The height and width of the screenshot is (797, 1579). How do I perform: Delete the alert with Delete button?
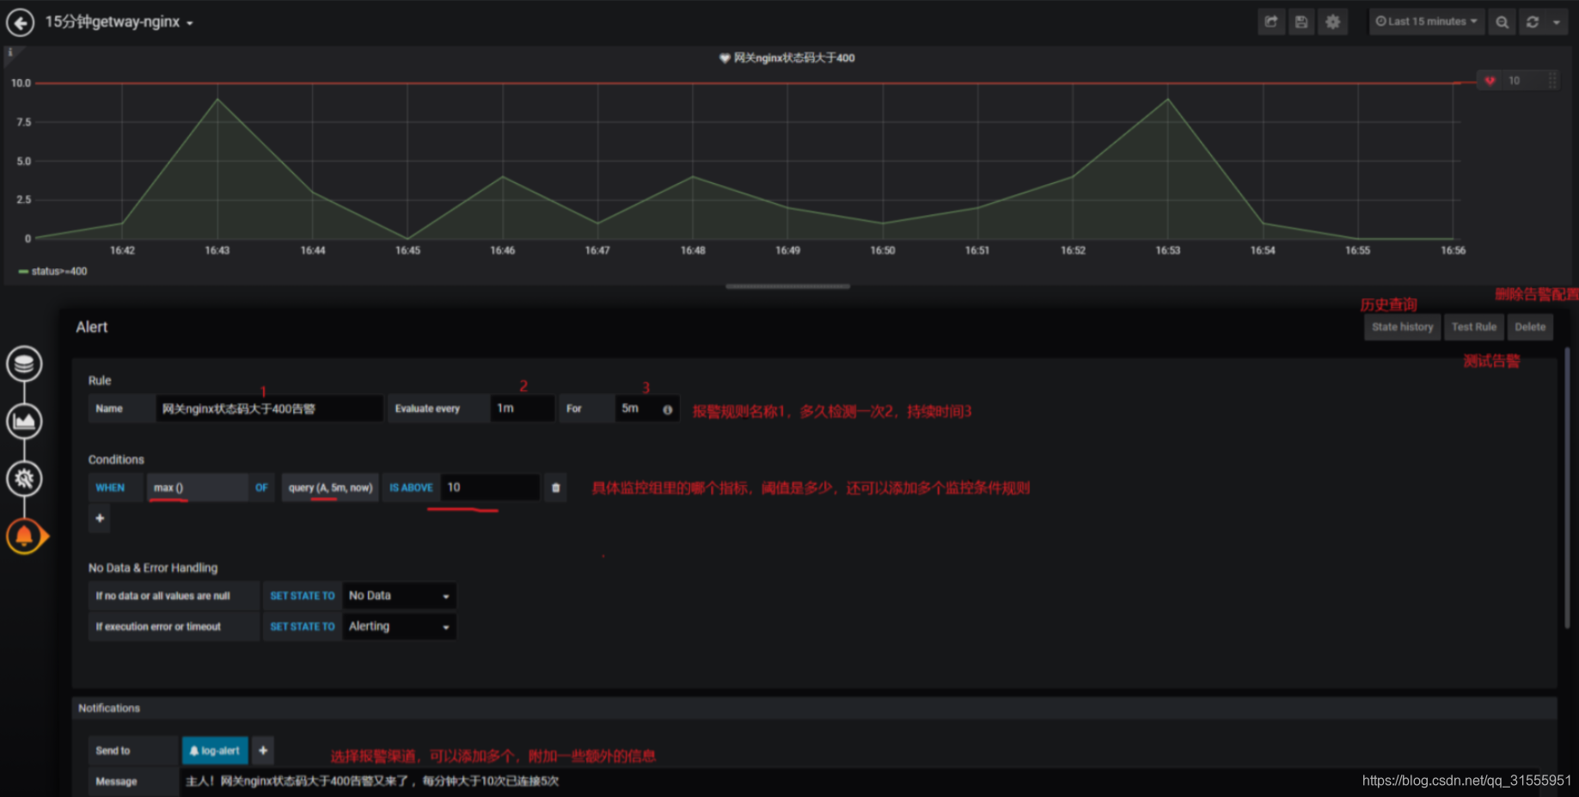(1530, 328)
